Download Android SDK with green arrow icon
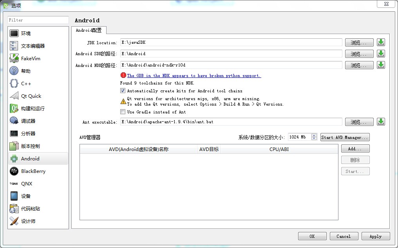Viewport: 398px width, 248px height. coord(381,54)
